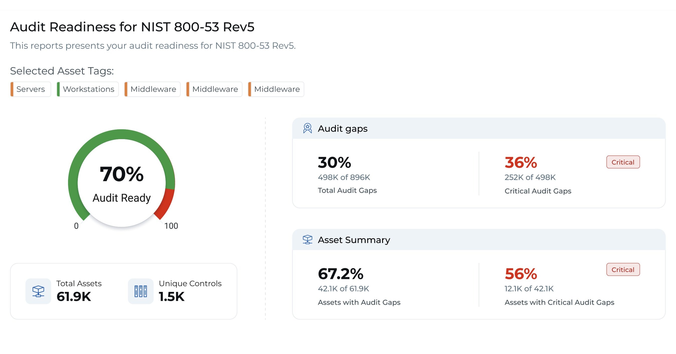
Task: Select the Total Assets network icon
Action: (x=38, y=291)
